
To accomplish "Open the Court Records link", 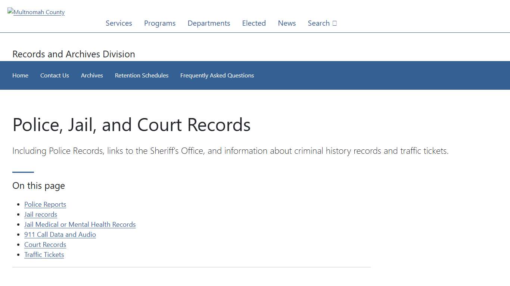I will click(45, 244).
